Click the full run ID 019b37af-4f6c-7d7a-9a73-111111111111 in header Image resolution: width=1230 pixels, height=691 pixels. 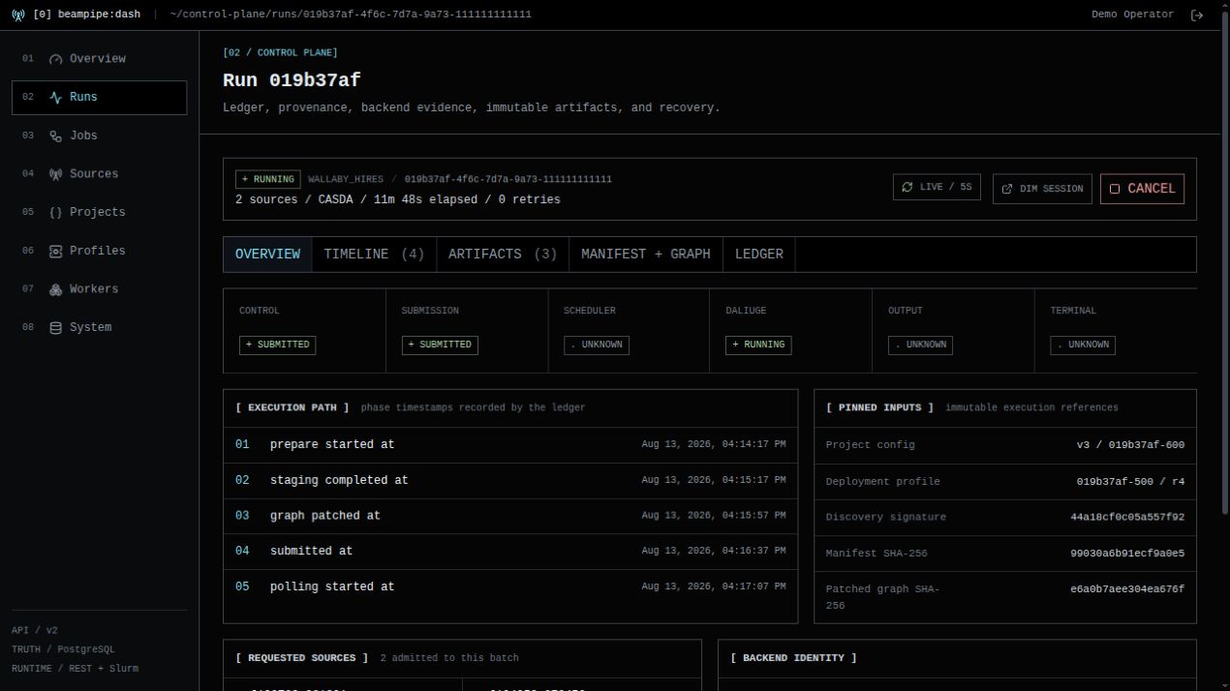tap(508, 179)
